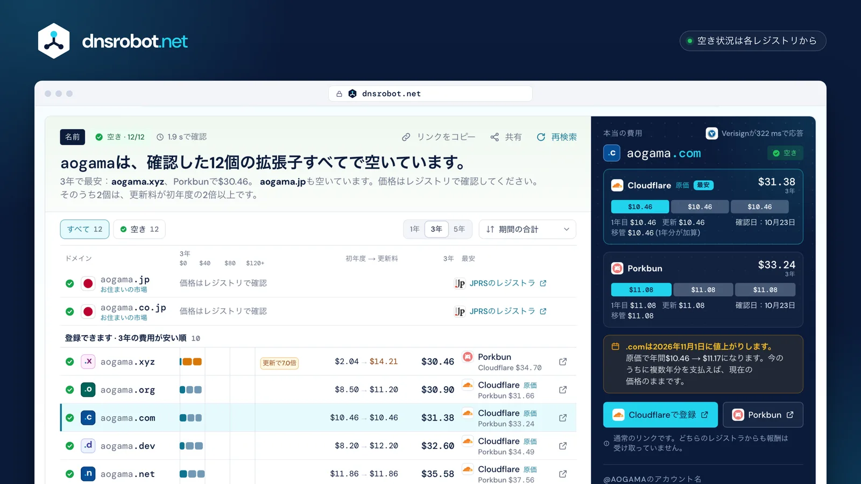This screenshot has height=484, width=861.
Task: Click the 空き · 12/12 status label
Action: pyautogui.click(x=120, y=137)
